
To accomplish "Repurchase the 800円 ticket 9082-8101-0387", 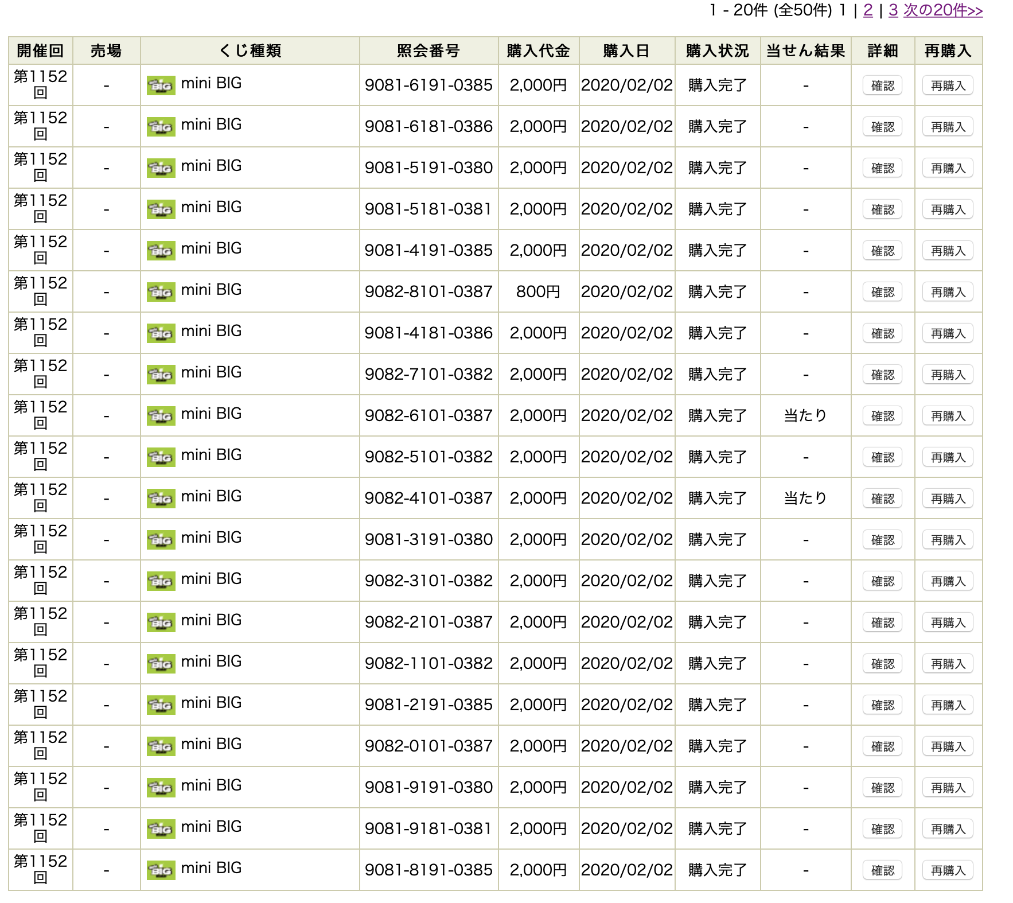I will (x=948, y=292).
